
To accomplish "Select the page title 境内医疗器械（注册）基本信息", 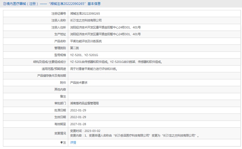I will (54, 4).
